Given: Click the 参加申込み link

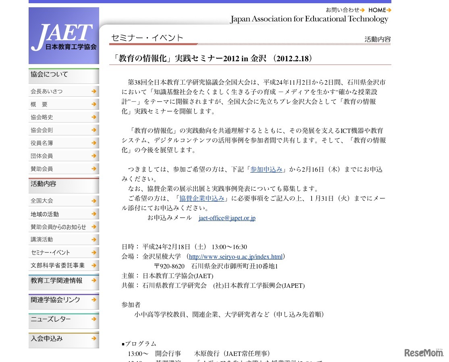Looking at the screenshot, I should pyautogui.click(x=266, y=169).
